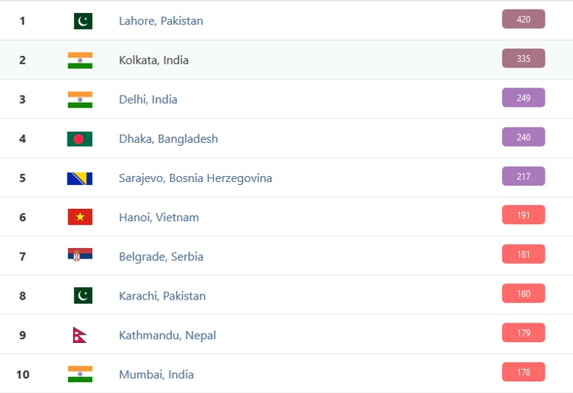573x393 pixels.
Task: Click the Pakistan flag beside Karachi
Action: pyautogui.click(x=83, y=296)
